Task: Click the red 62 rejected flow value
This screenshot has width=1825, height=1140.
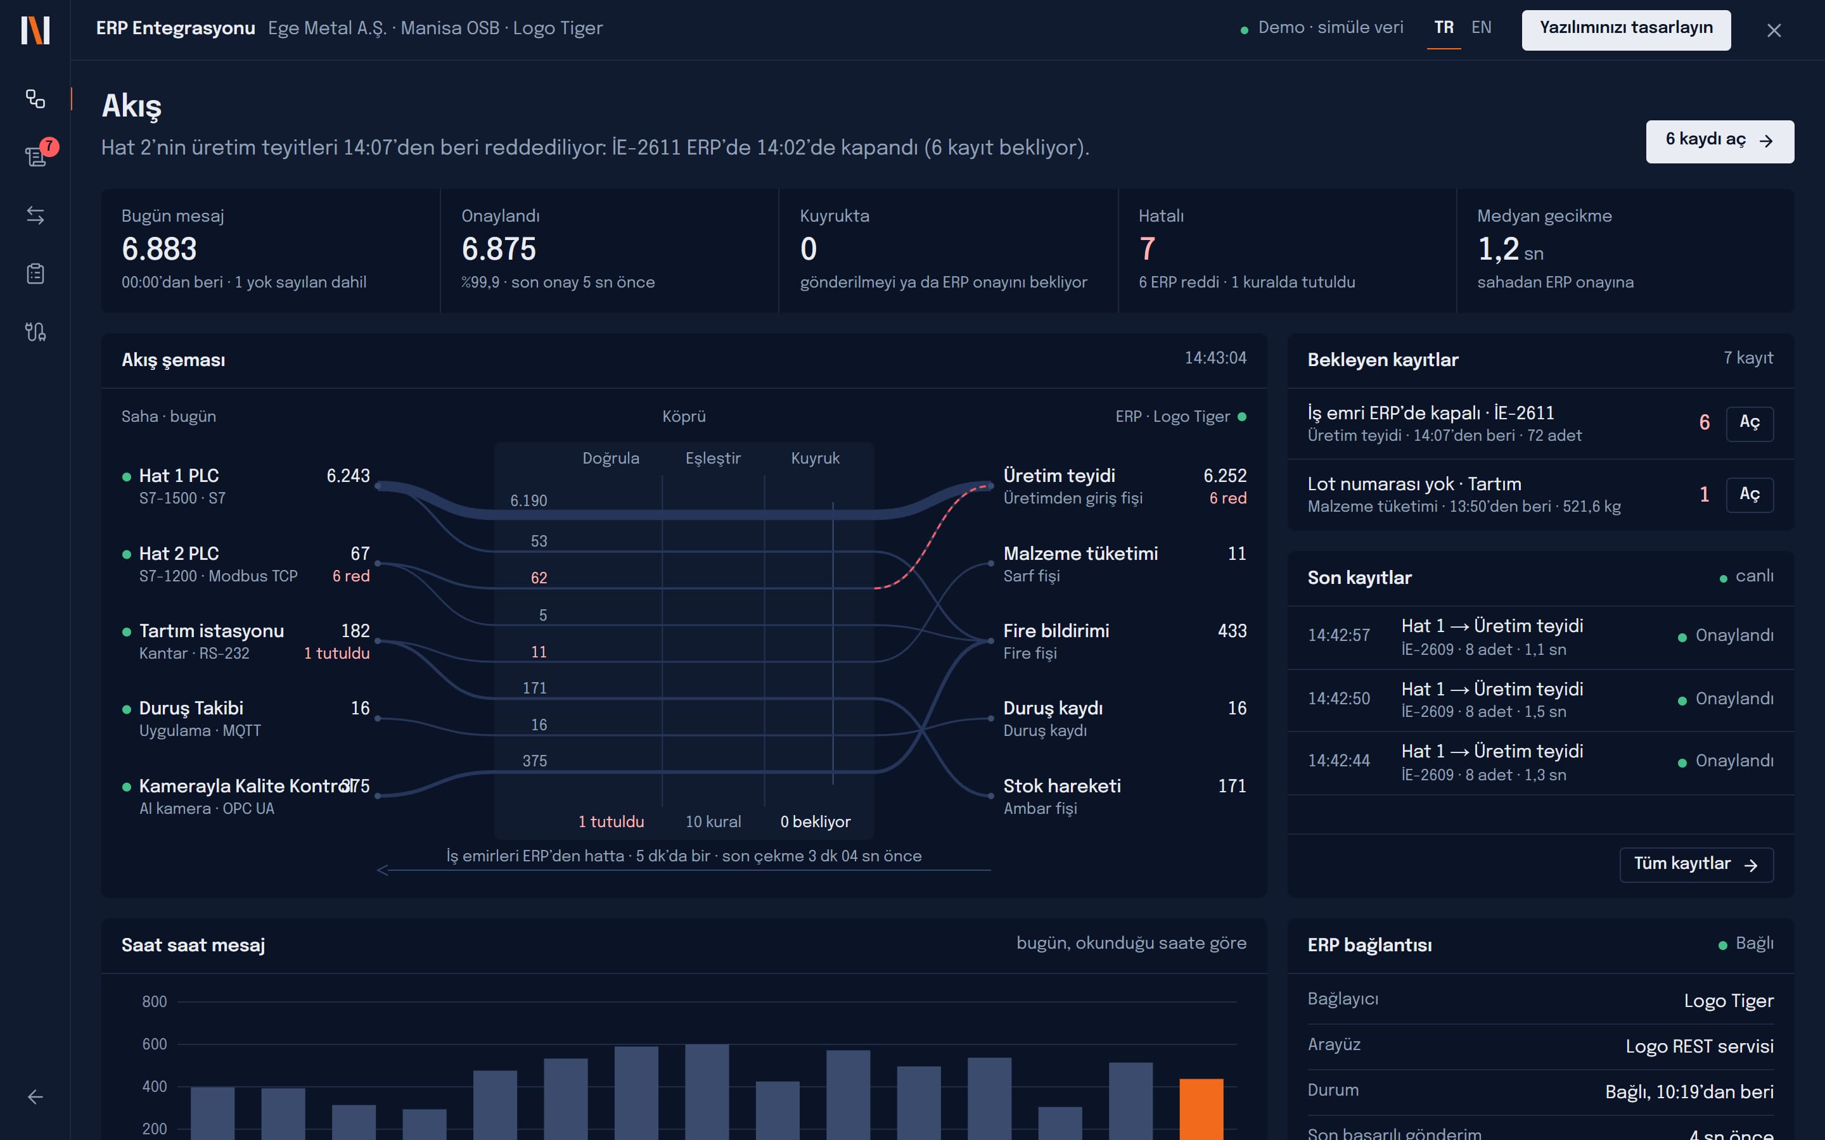Action: pos(539,578)
